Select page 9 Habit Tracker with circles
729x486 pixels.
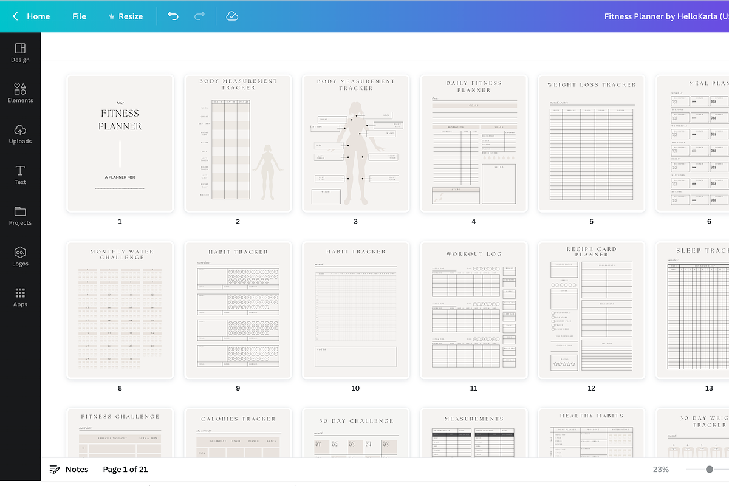[238, 310]
